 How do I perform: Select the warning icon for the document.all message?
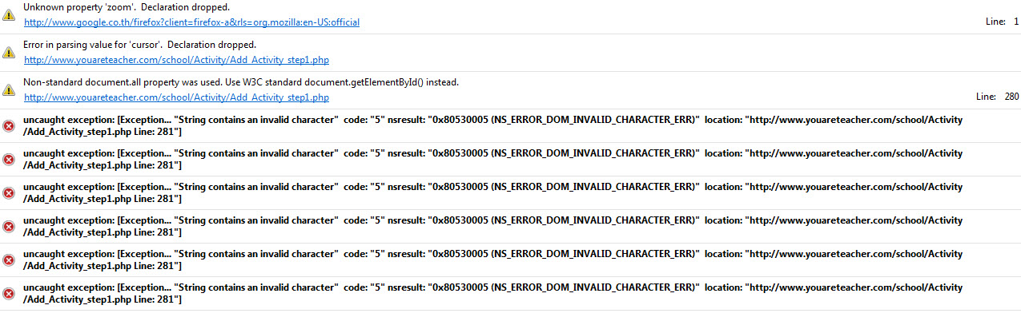click(9, 90)
